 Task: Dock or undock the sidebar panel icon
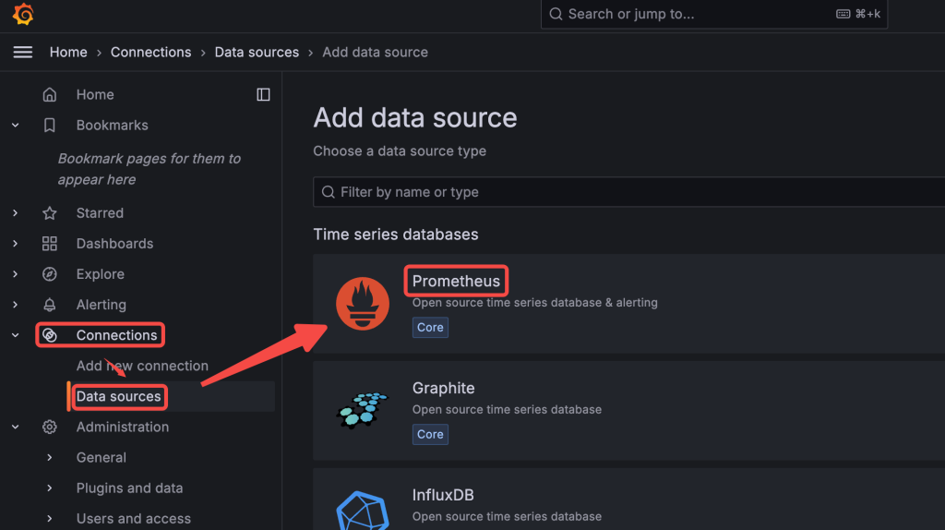click(x=263, y=95)
